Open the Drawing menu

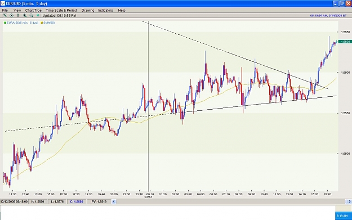(88, 10)
